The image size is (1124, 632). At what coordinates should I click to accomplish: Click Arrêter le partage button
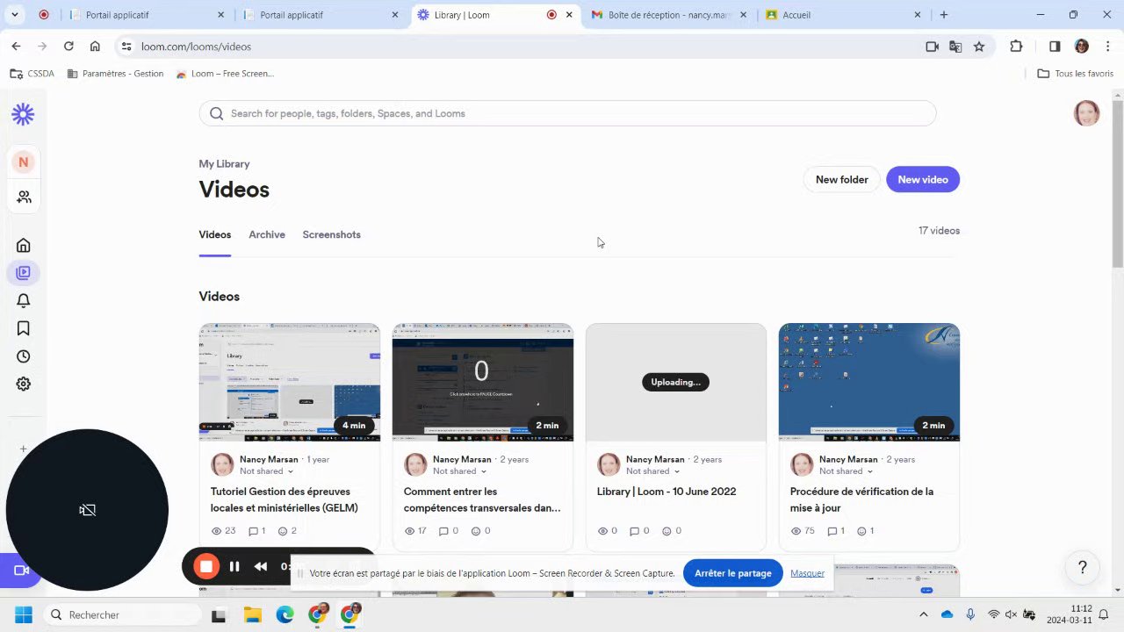point(733,573)
